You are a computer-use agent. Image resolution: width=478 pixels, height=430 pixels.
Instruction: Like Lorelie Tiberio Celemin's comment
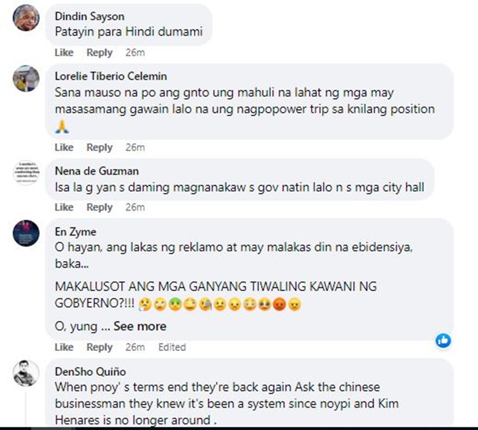coord(64,147)
